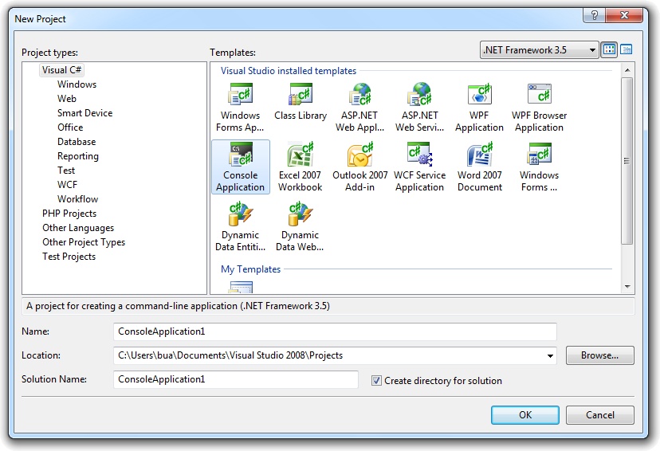Viewport: 660px width, 451px height.
Task: Switch templates to small icons list view
Action: pos(627,49)
